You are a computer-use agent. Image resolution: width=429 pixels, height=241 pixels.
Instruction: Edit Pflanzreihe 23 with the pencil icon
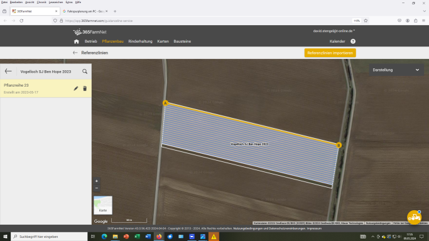[76, 88]
